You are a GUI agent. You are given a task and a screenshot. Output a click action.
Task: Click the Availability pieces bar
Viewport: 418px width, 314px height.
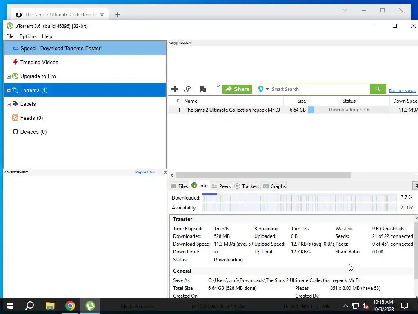[x=299, y=207]
